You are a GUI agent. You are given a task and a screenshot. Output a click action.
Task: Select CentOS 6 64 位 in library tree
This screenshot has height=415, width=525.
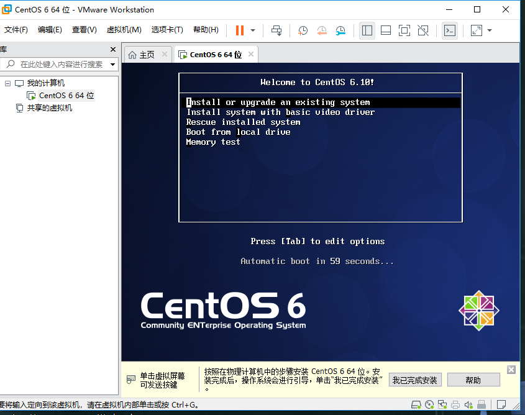click(x=66, y=96)
